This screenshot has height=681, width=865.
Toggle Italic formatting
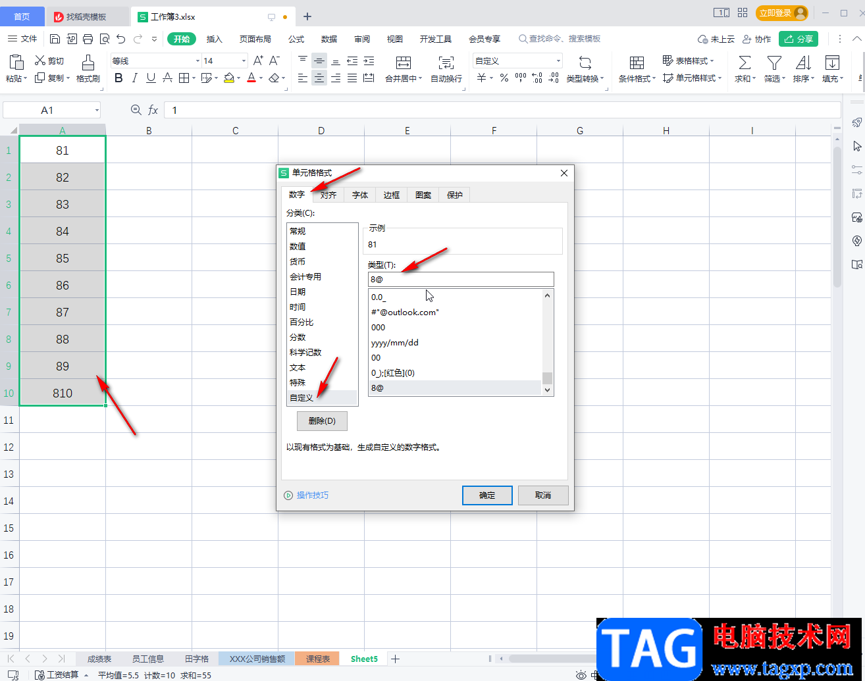(135, 78)
